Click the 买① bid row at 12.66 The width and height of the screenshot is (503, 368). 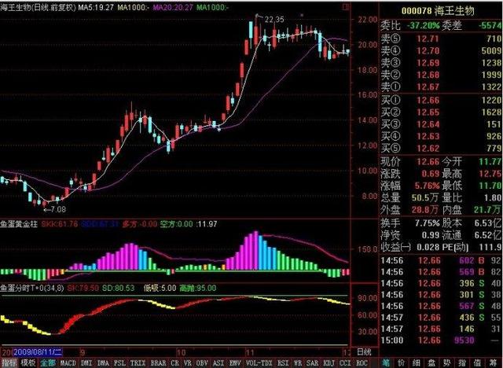coord(441,100)
